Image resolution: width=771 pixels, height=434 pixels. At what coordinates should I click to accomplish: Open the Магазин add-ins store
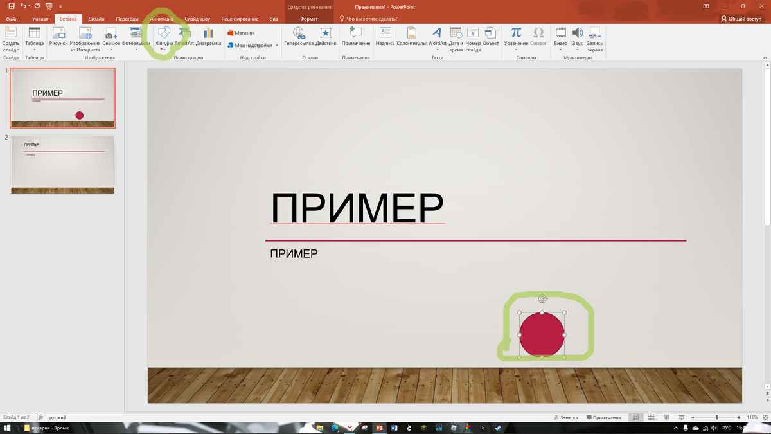click(x=240, y=32)
